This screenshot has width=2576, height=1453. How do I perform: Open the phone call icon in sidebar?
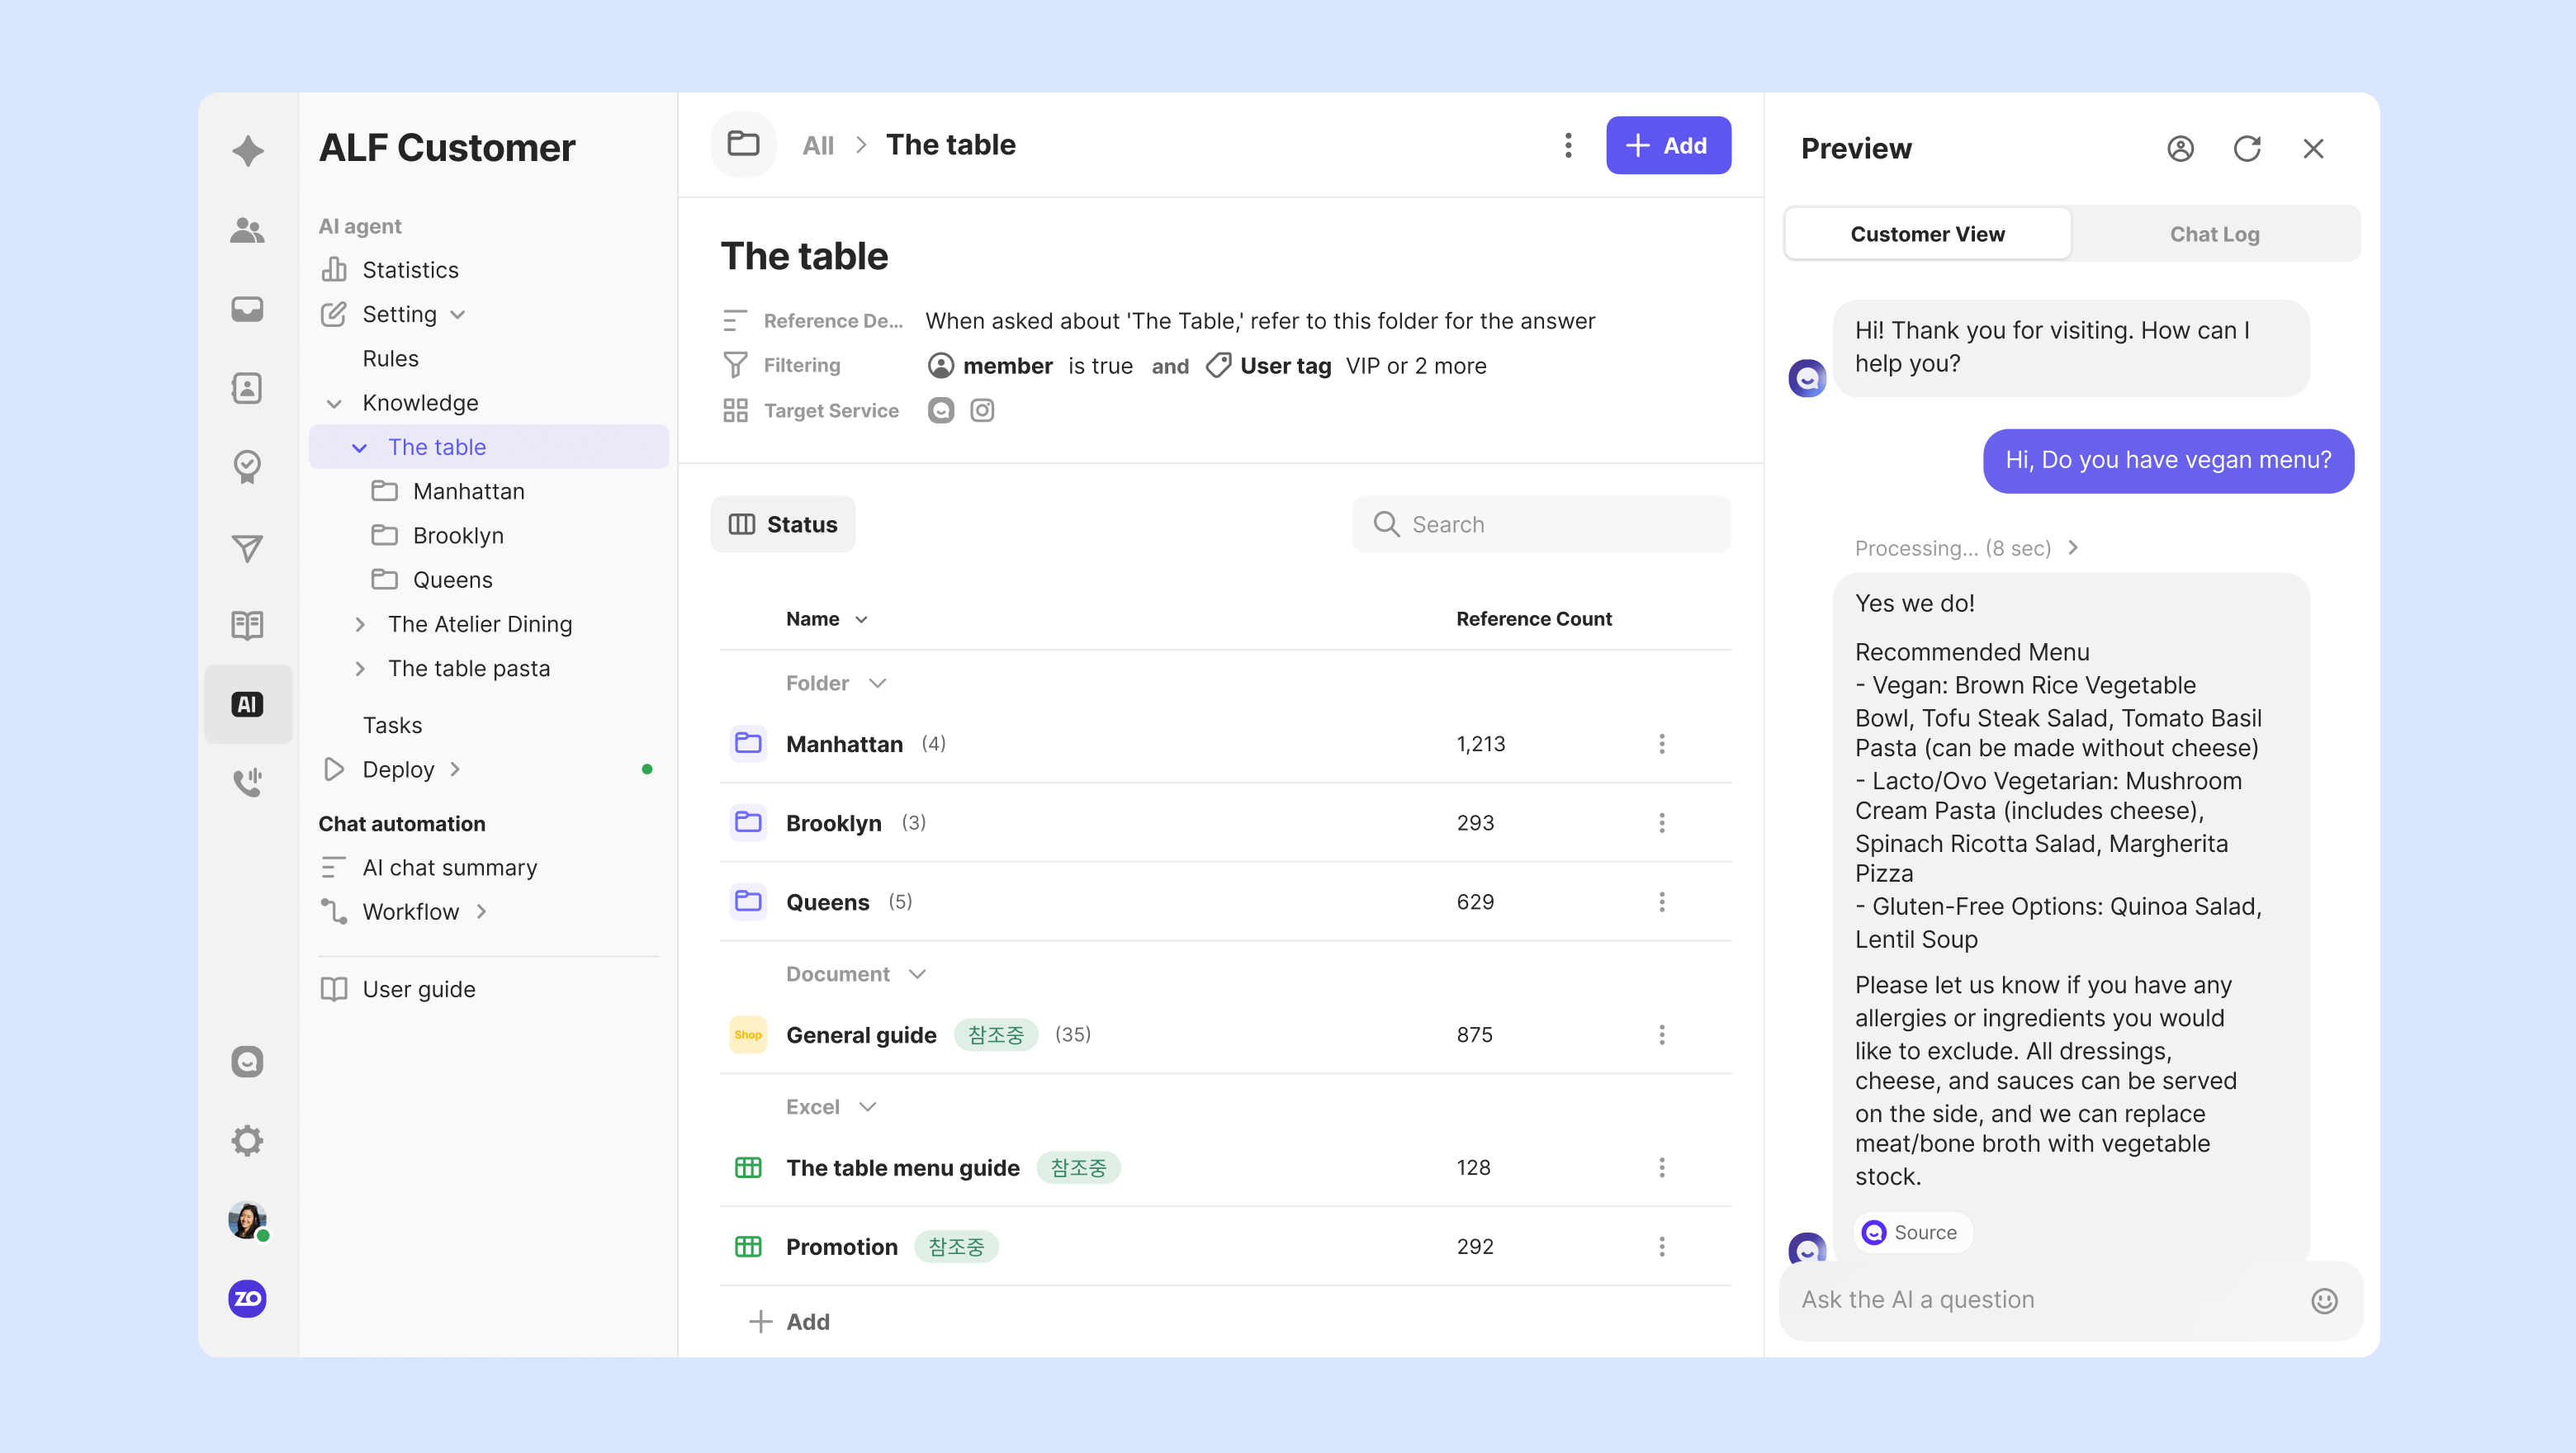pos(247,781)
